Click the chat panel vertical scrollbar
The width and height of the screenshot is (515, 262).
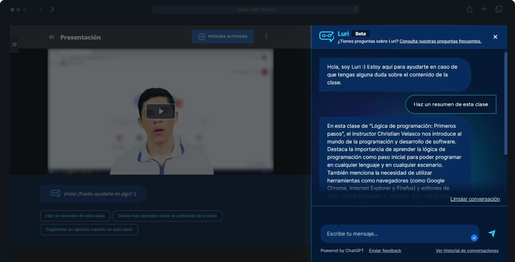pos(506,103)
